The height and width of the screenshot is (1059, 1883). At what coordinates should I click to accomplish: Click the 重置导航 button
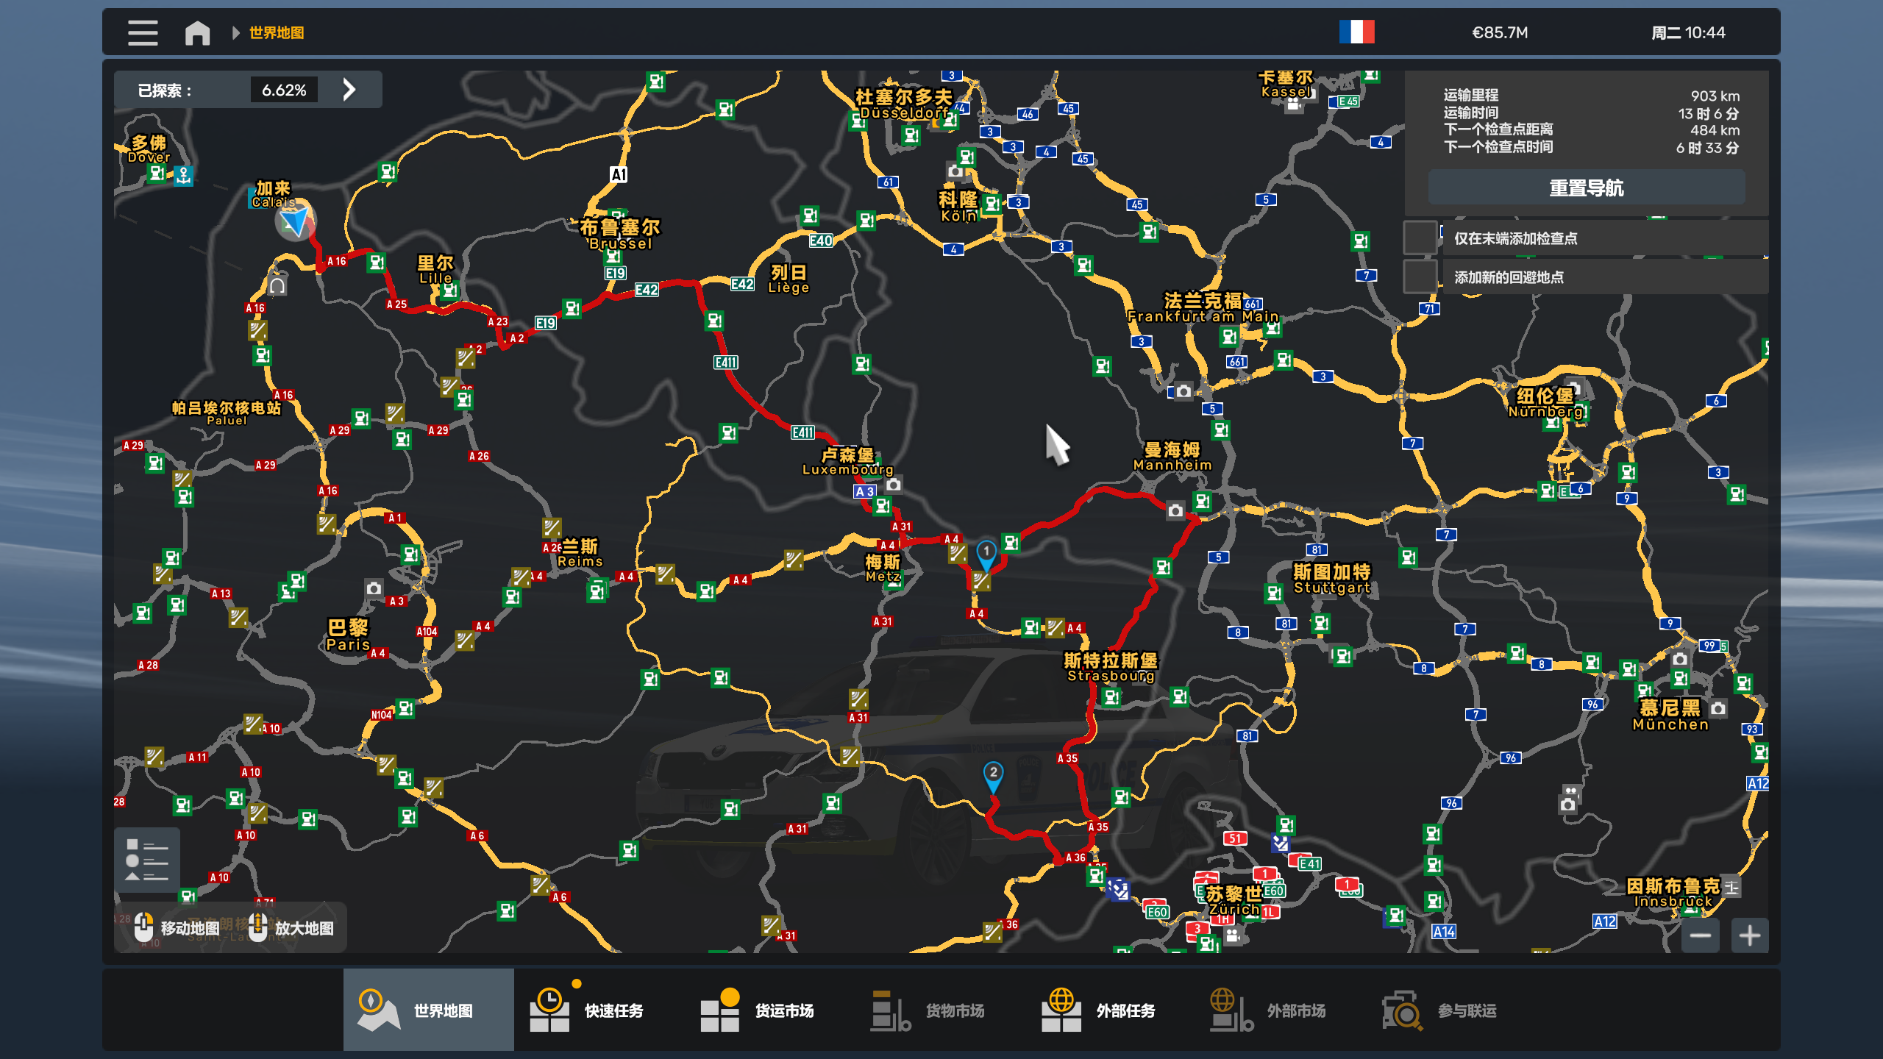[x=1586, y=188]
